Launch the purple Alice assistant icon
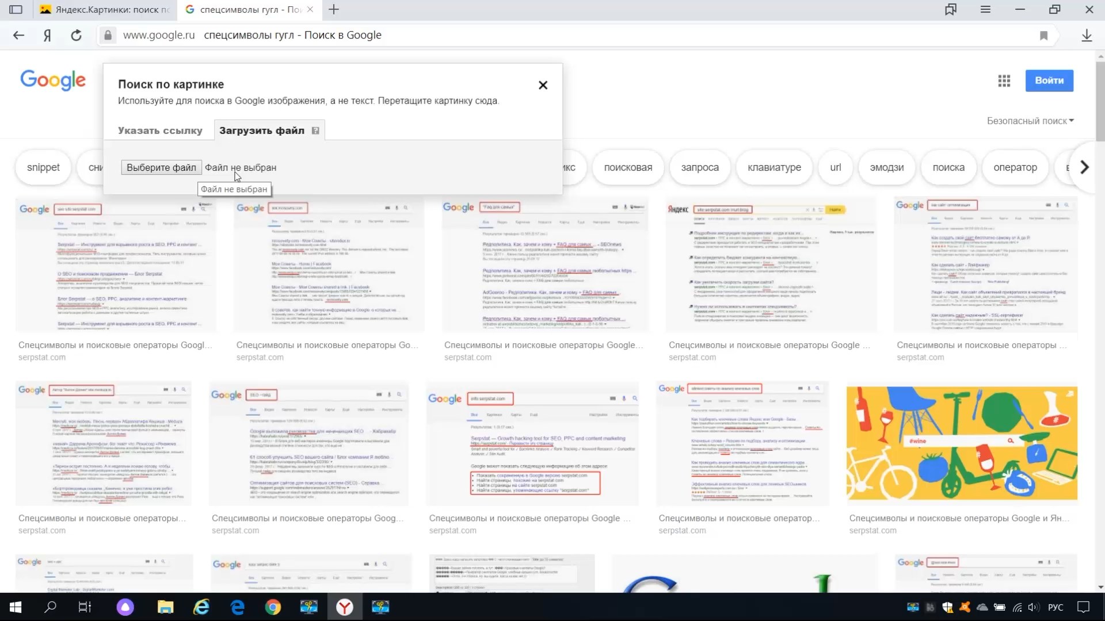 point(125,607)
